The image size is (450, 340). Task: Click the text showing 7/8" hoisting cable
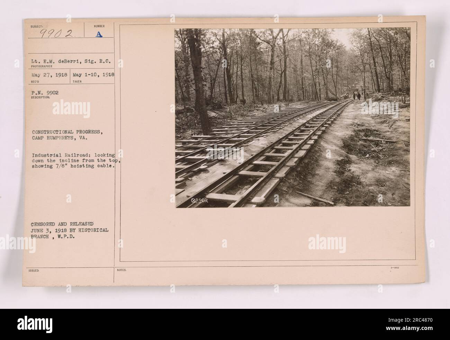pyautogui.click(x=72, y=165)
